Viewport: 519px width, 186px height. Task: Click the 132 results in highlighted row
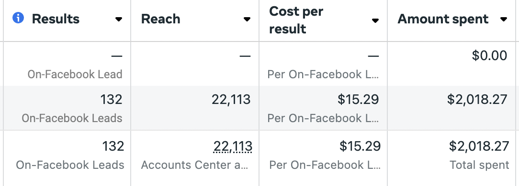(112, 99)
